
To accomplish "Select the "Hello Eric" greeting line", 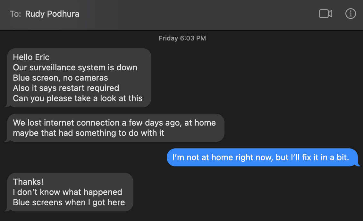I will (x=31, y=57).
